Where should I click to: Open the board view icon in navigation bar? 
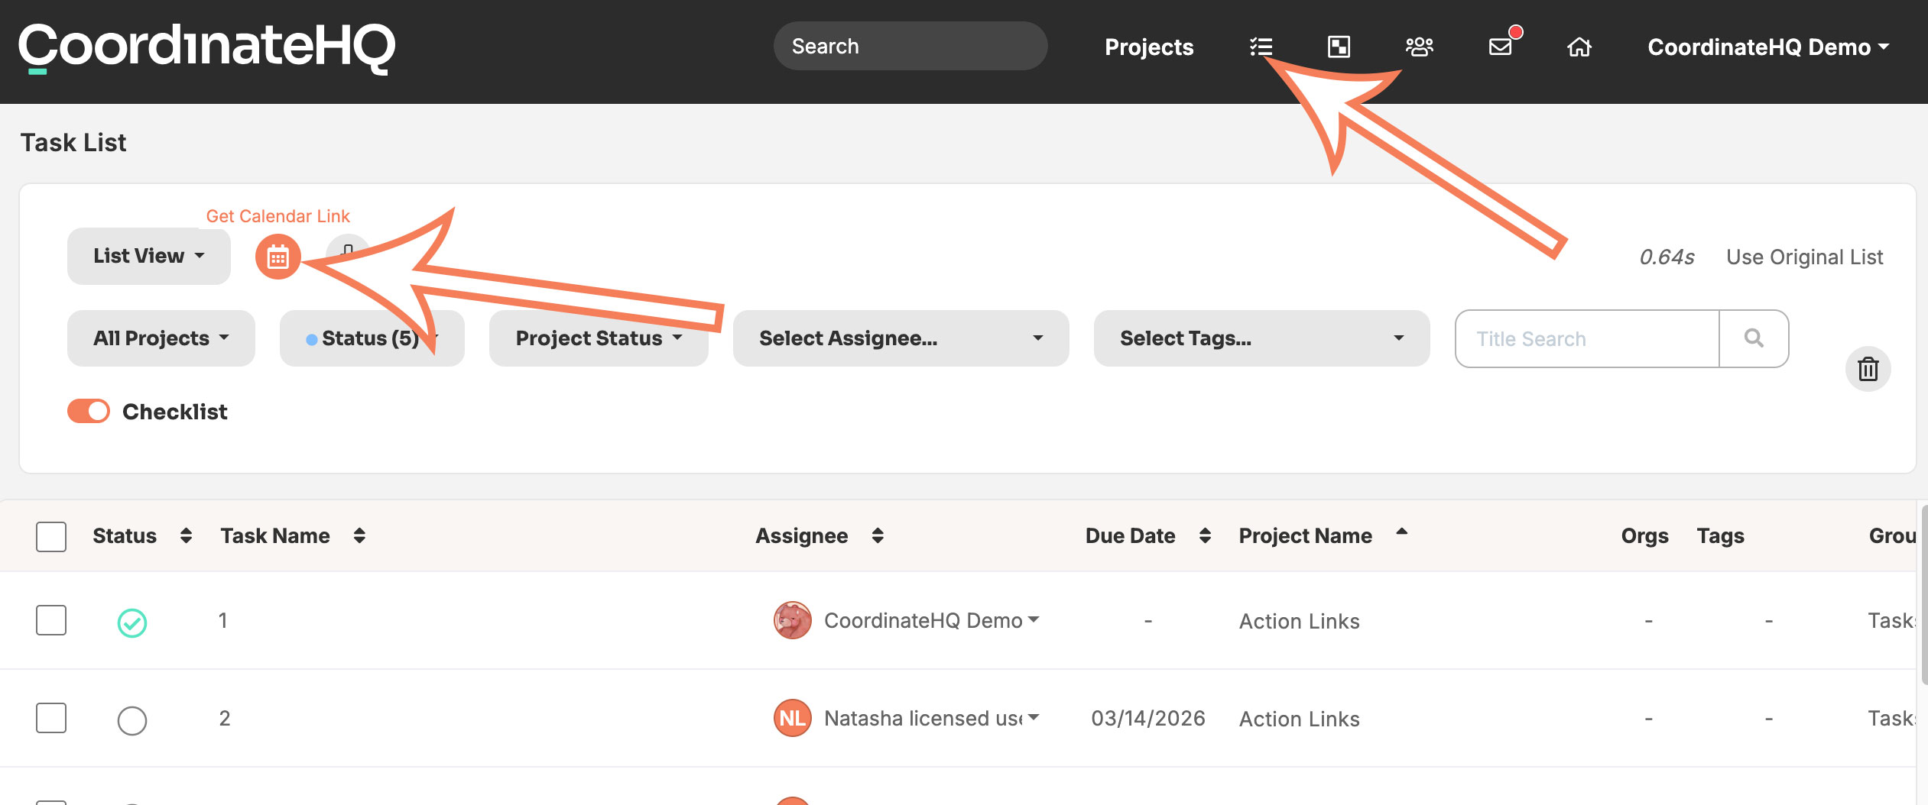(1339, 47)
